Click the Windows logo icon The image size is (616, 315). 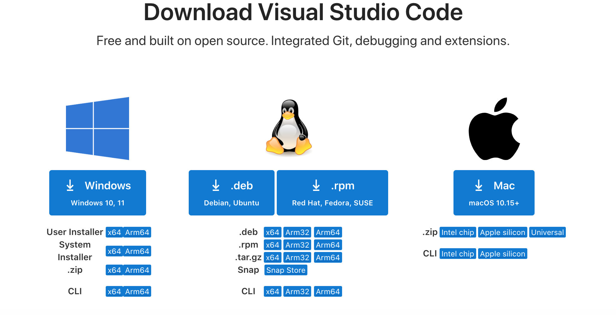98,129
